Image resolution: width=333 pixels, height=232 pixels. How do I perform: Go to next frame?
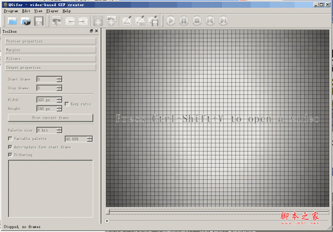[223, 21]
